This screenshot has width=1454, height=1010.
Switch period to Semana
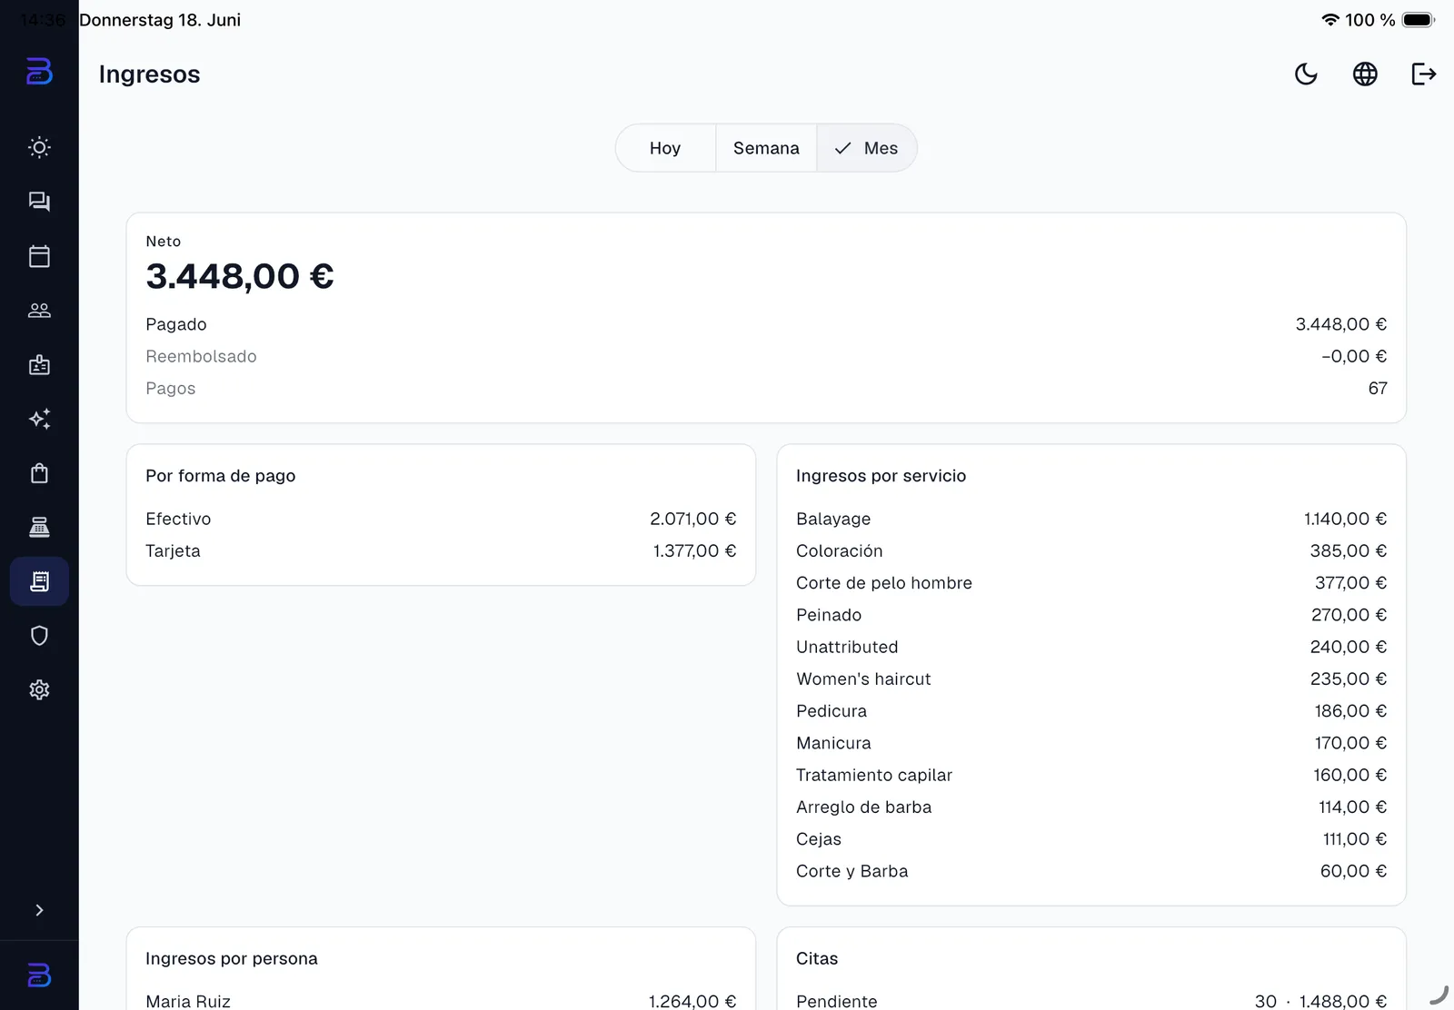766,148
